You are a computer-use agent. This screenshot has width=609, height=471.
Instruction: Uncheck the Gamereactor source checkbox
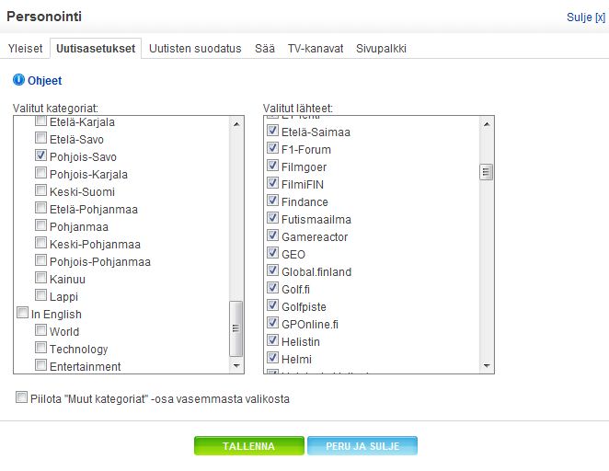click(x=272, y=236)
